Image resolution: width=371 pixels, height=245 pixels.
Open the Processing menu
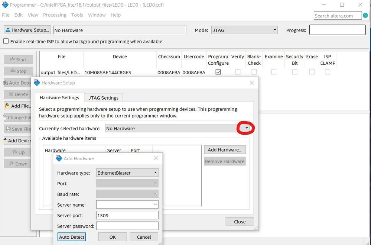[55, 15]
